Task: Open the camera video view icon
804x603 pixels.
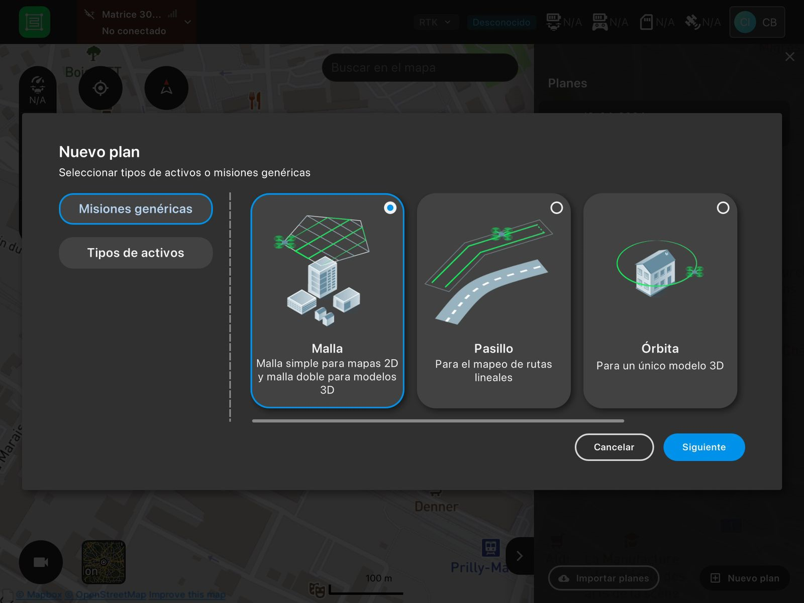Action: 41,562
